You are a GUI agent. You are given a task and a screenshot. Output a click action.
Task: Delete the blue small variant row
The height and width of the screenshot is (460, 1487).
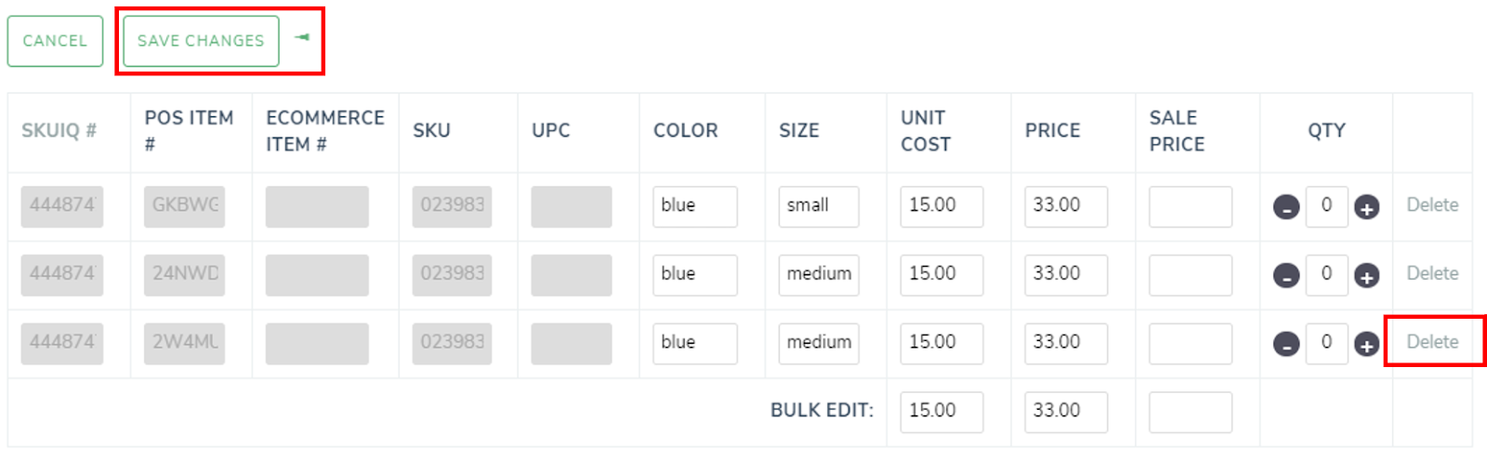coord(1431,205)
